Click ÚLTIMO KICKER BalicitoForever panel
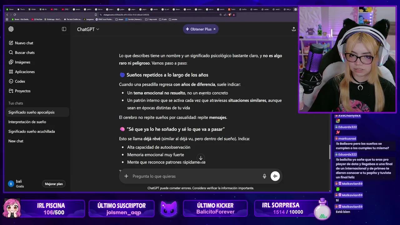Screen dimensions: 400x225 pos(215,209)
